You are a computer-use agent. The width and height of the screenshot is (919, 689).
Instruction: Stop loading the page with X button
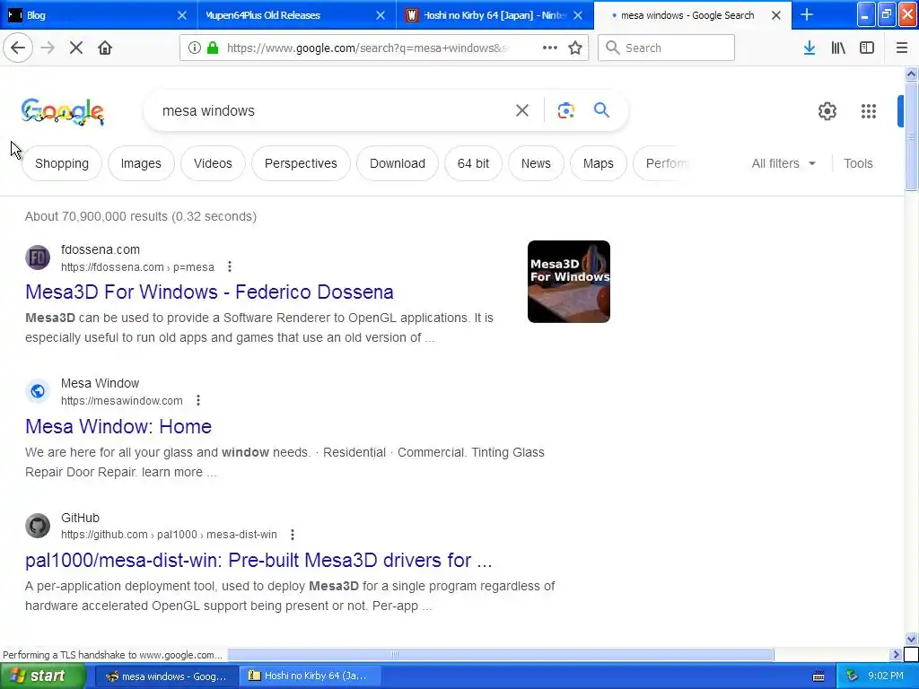[x=76, y=48]
